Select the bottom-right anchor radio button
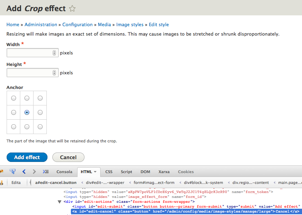The image size is (302, 215). pos(40,127)
